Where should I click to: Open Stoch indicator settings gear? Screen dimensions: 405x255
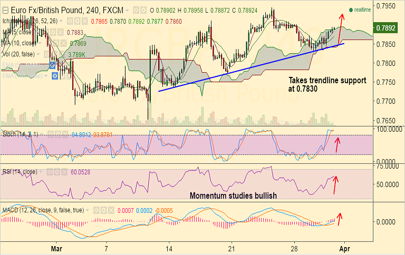pyautogui.click(x=58, y=134)
